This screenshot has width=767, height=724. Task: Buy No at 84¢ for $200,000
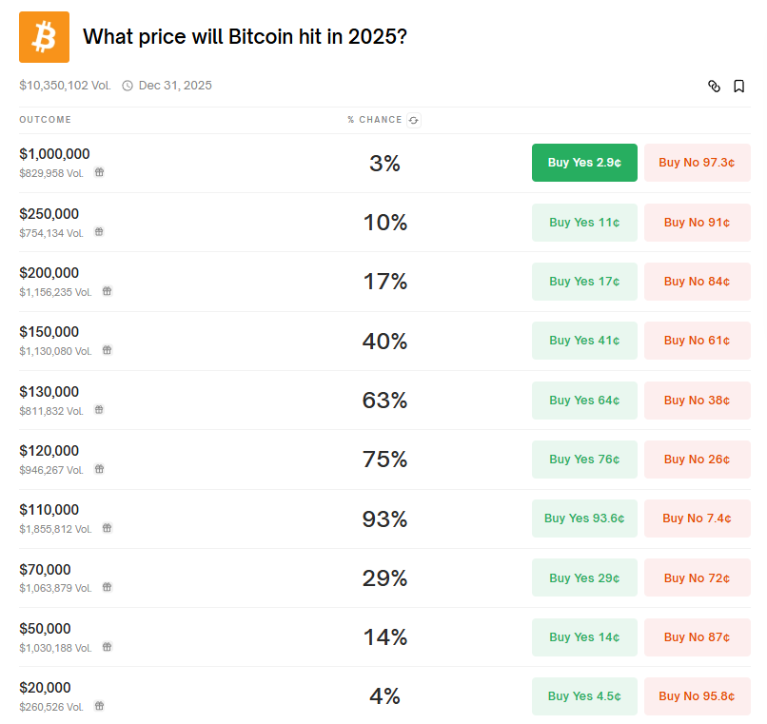[697, 282]
